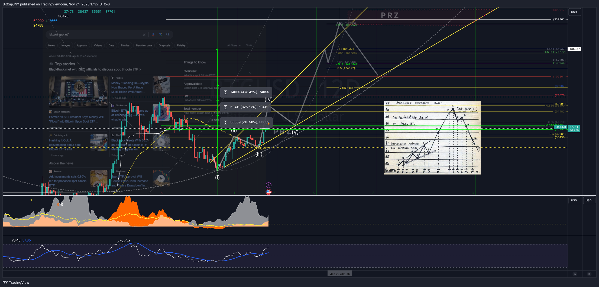Open Former NYSE President article link
599x287 pixels.
[x=76, y=119]
